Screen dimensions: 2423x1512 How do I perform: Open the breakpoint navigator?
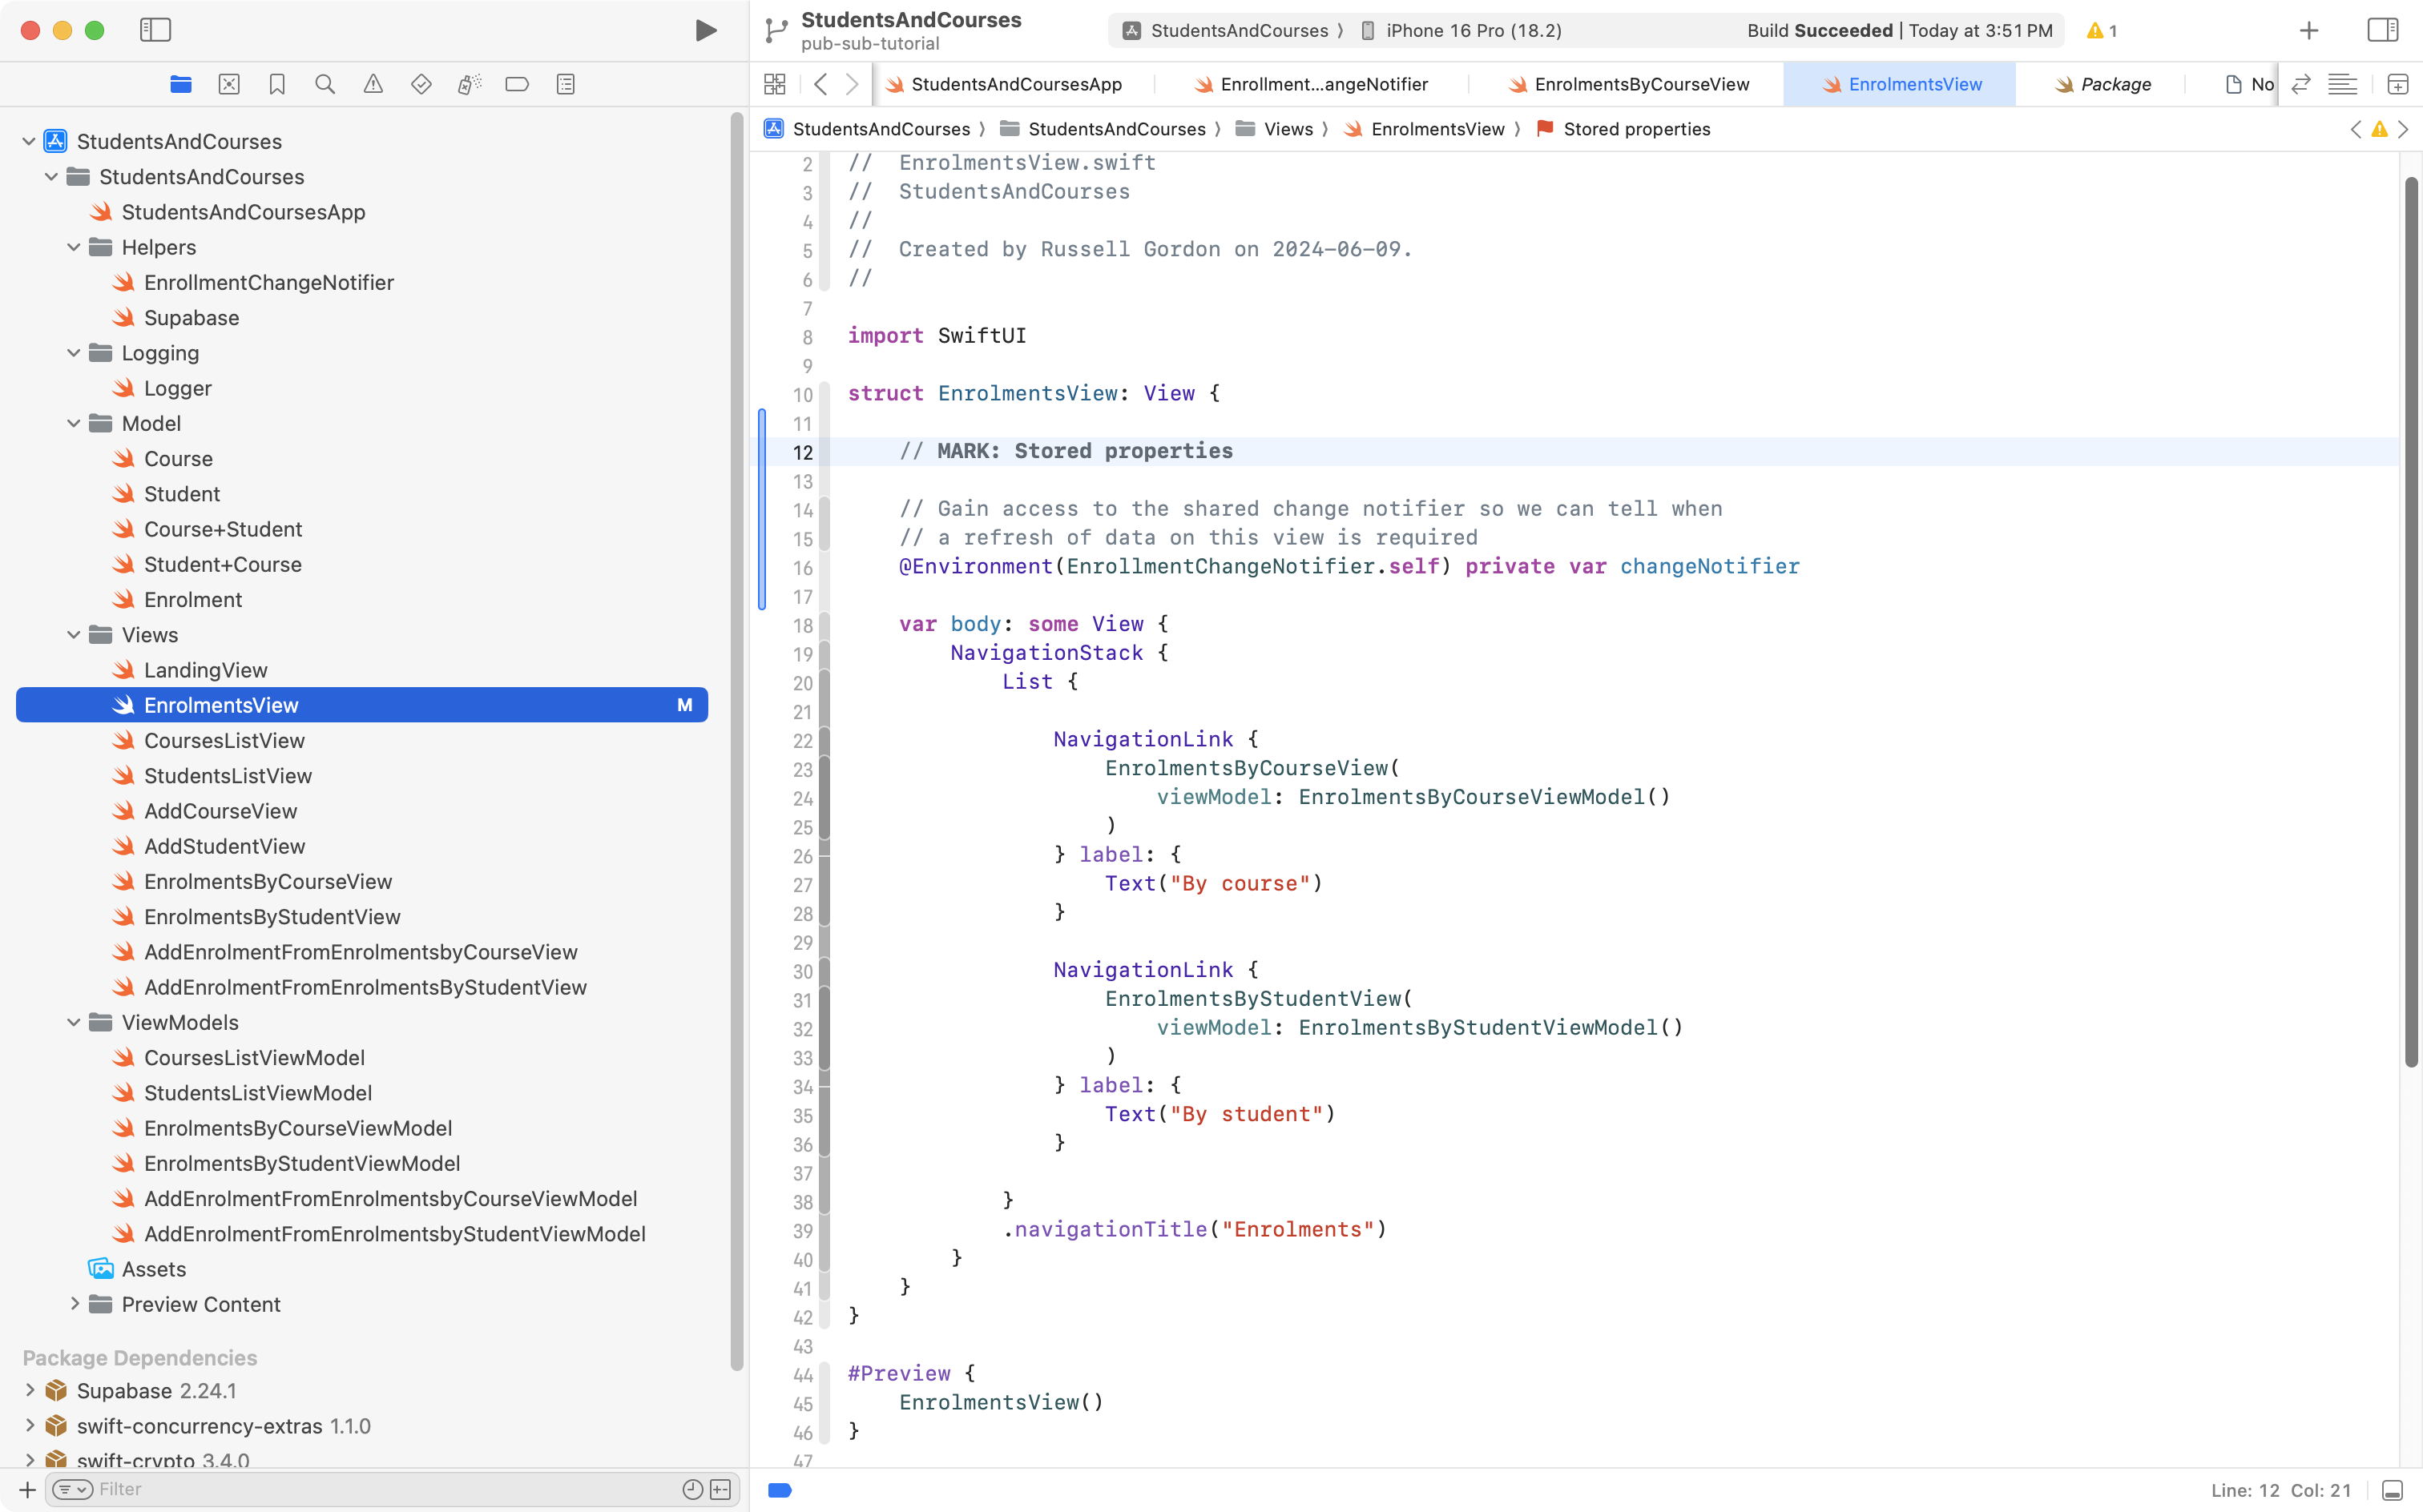(x=518, y=84)
